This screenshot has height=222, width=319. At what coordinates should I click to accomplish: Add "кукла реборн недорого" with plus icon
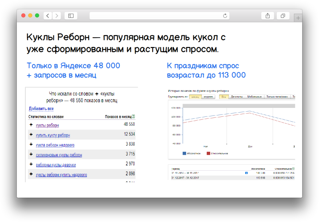point(31,144)
